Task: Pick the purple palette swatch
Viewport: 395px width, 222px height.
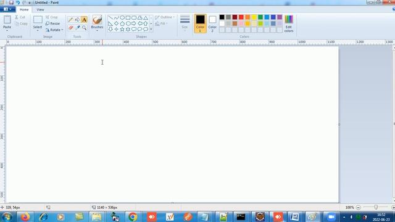Action: tap(280, 17)
